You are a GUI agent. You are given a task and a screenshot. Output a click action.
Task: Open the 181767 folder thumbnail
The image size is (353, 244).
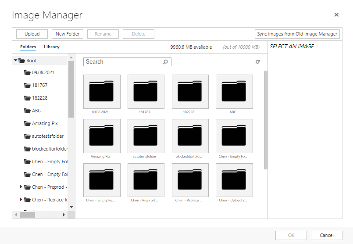[146, 92]
